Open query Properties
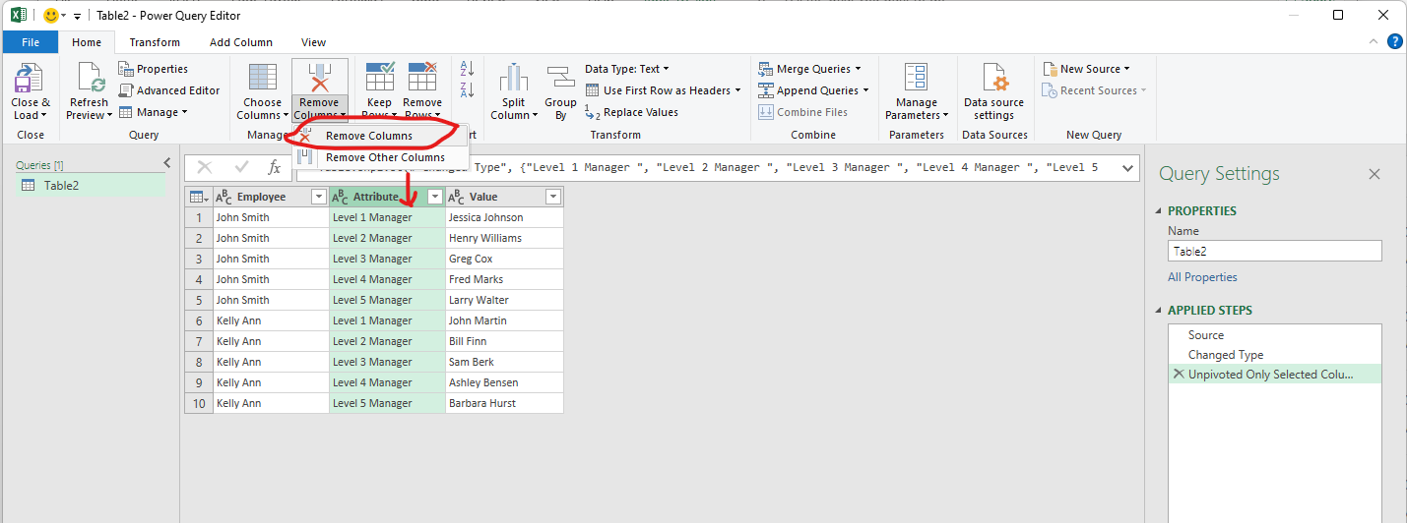The height and width of the screenshot is (523, 1407). [154, 69]
